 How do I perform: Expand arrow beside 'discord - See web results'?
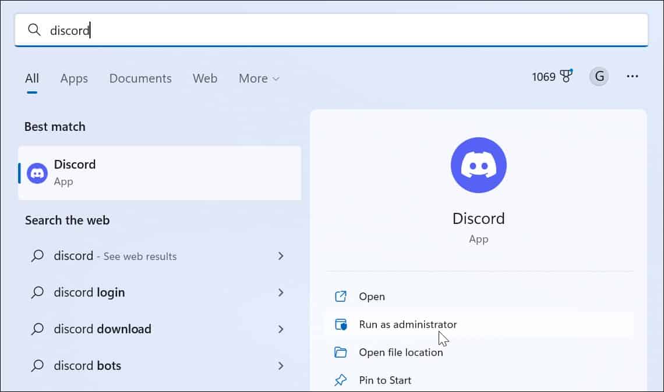(x=280, y=256)
